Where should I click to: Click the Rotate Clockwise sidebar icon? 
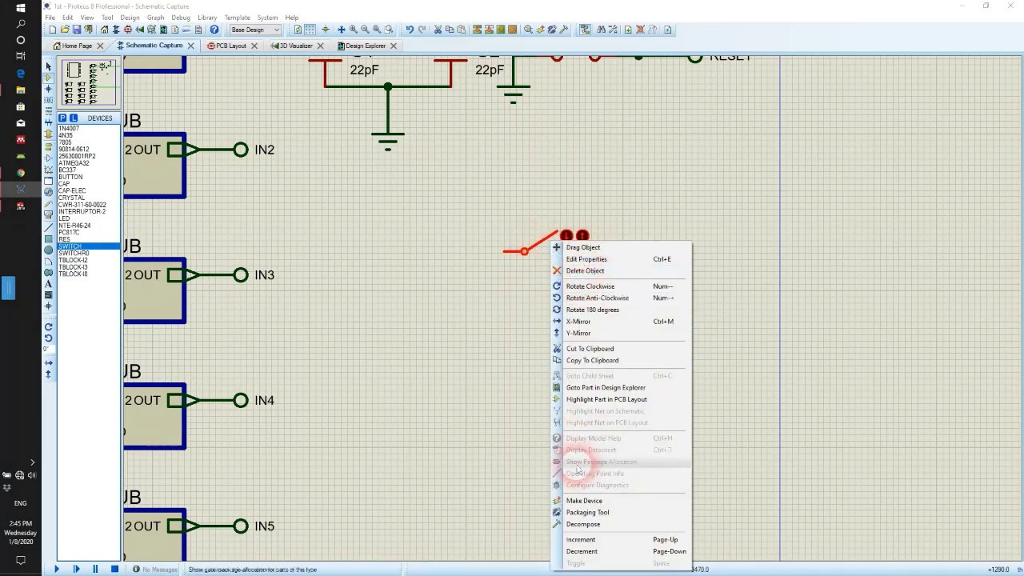coord(49,327)
